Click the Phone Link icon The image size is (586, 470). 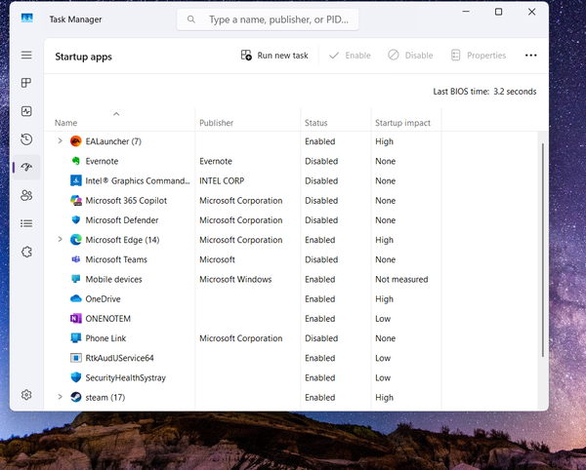tap(76, 338)
